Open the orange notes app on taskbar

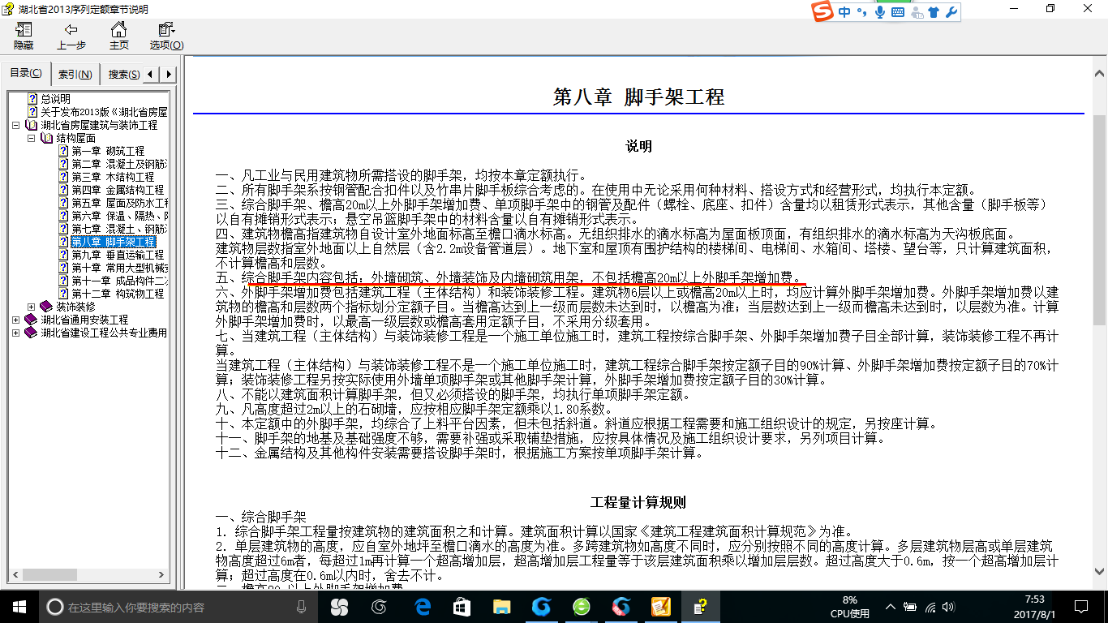click(661, 607)
